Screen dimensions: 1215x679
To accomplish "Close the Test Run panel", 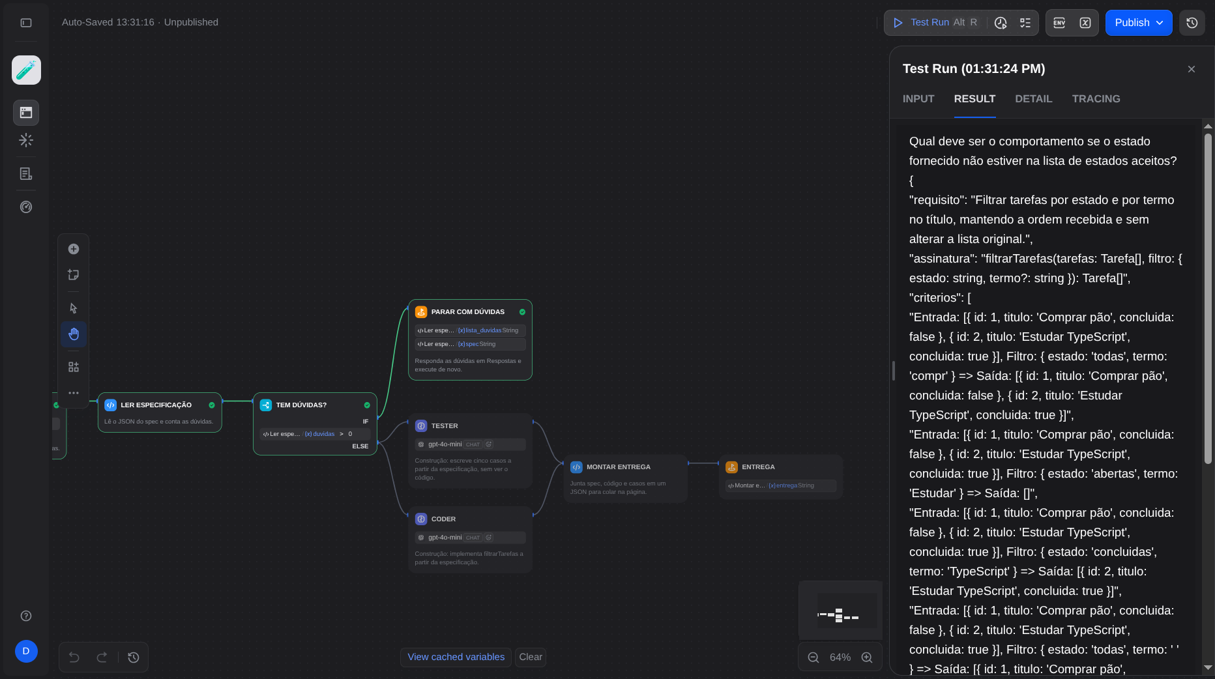I will (1192, 69).
